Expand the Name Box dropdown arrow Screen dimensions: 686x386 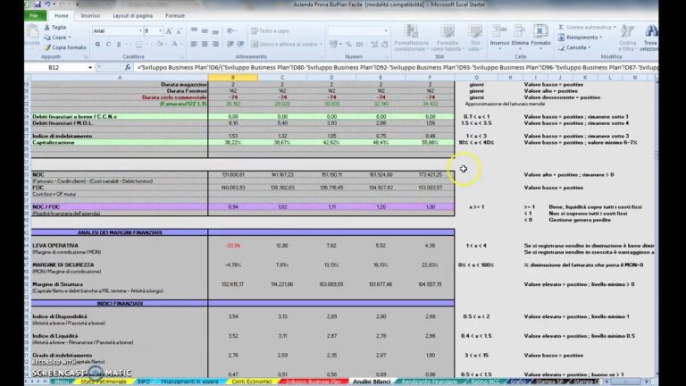point(90,67)
